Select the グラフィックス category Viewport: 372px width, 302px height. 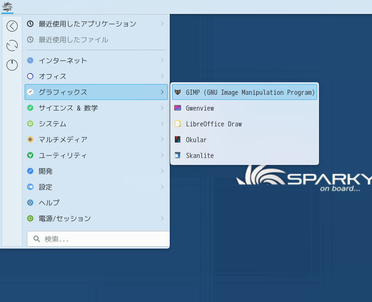pos(96,92)
